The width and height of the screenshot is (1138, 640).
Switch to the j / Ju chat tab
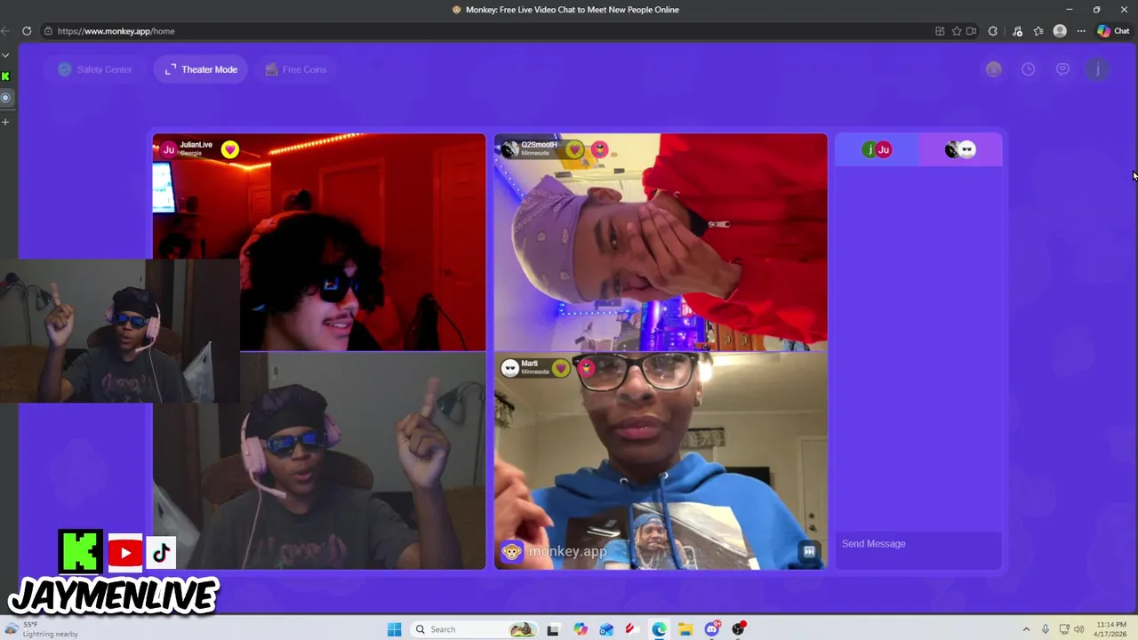(x=877, y=149)
